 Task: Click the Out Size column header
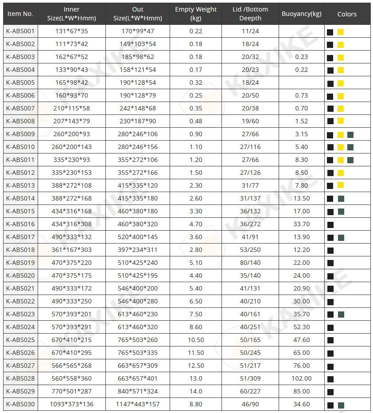138,14
